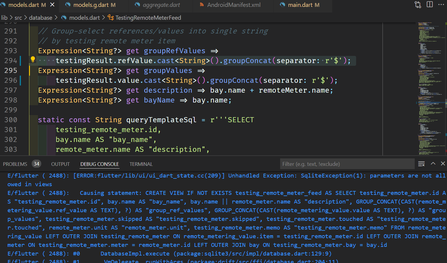Toggle panel maximization with the chevron
Image resolution: width=447 pixels, height=263 pixels.
coord(433,164)
